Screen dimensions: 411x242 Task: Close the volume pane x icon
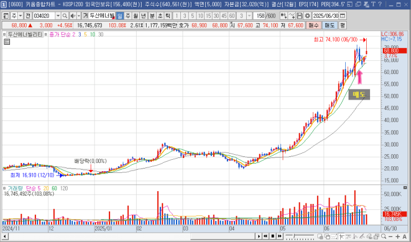405,187
